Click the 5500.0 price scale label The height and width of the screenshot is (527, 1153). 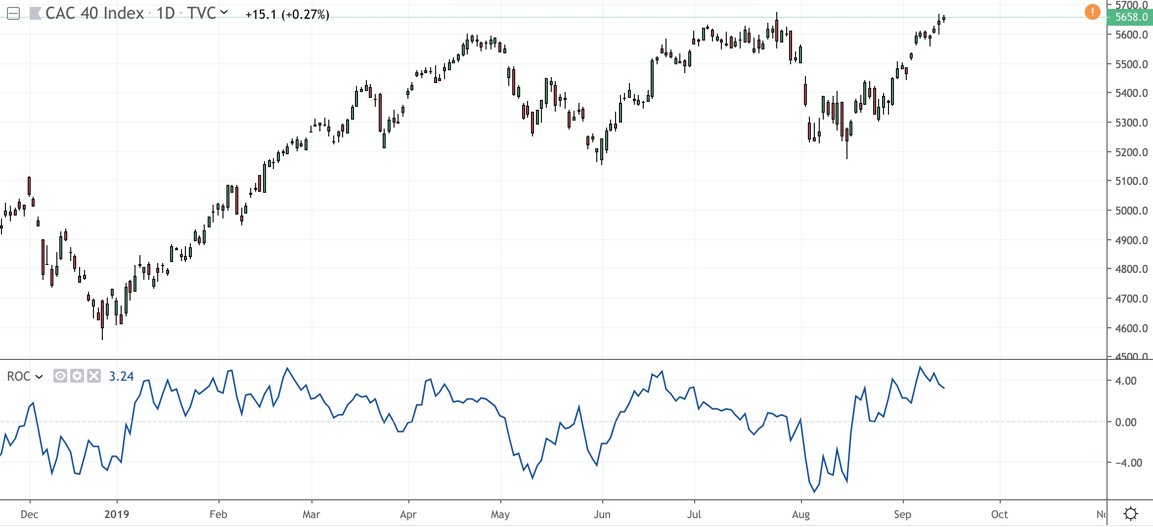pos(1131,64)
